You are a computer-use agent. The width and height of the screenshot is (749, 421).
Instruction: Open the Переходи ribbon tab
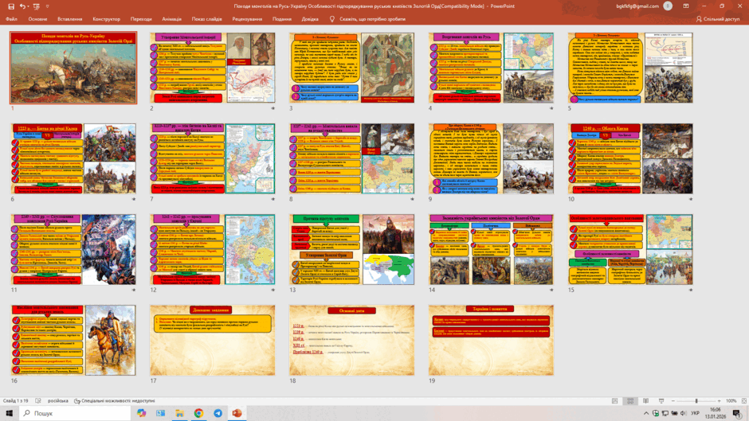coord(141,19)
